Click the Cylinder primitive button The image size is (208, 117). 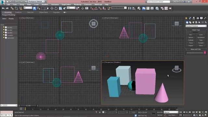[191, 40]
